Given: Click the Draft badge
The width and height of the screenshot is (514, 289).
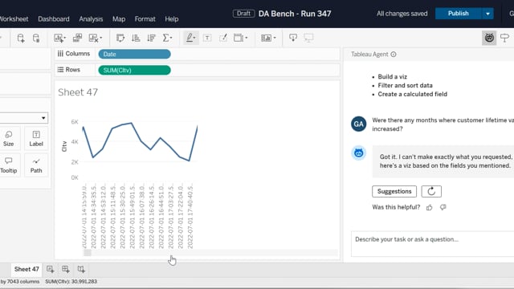Looking at the screenshot, I should [x=243, y=14].
